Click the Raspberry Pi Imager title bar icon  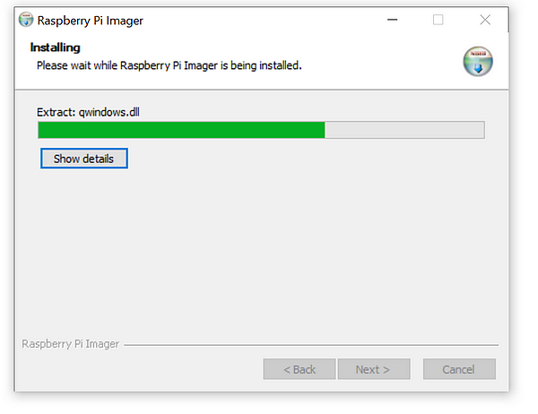pos(26,20)
